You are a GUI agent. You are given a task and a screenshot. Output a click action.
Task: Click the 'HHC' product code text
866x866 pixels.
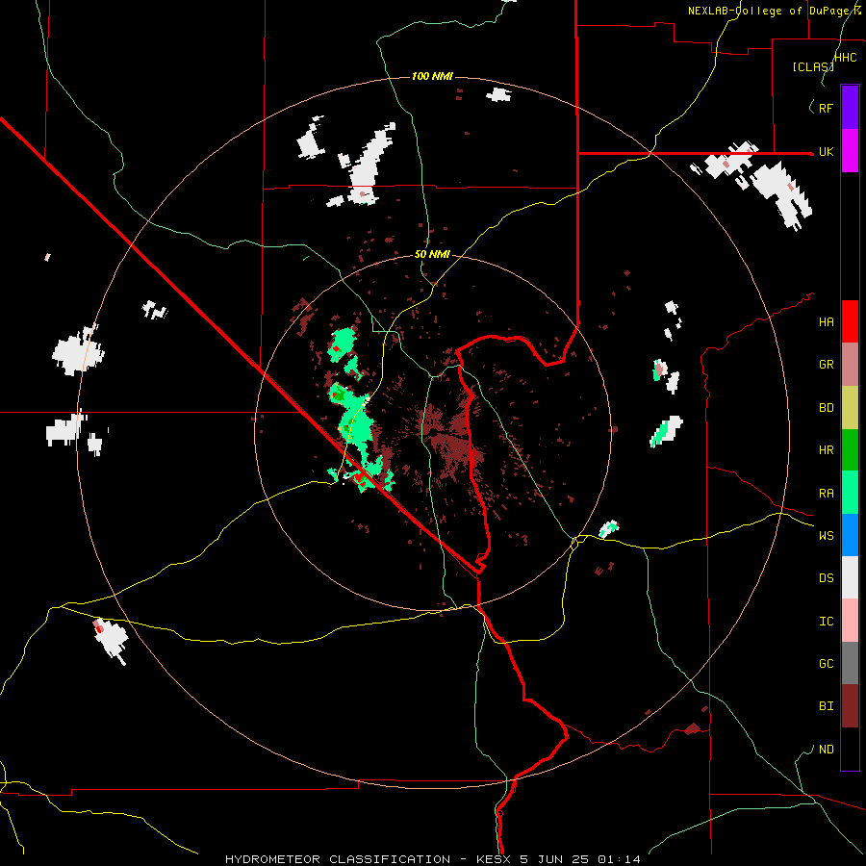click(846, 58)
